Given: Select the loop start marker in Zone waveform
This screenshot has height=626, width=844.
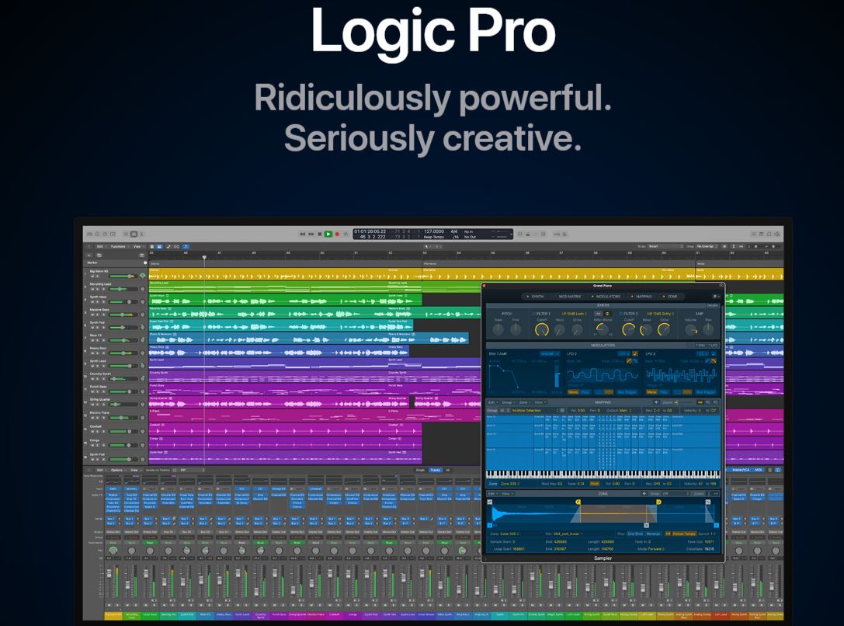Looking at the screenshot, I should coord(578,502).
